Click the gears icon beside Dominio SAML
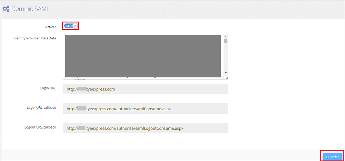 [x=6, y=9]
